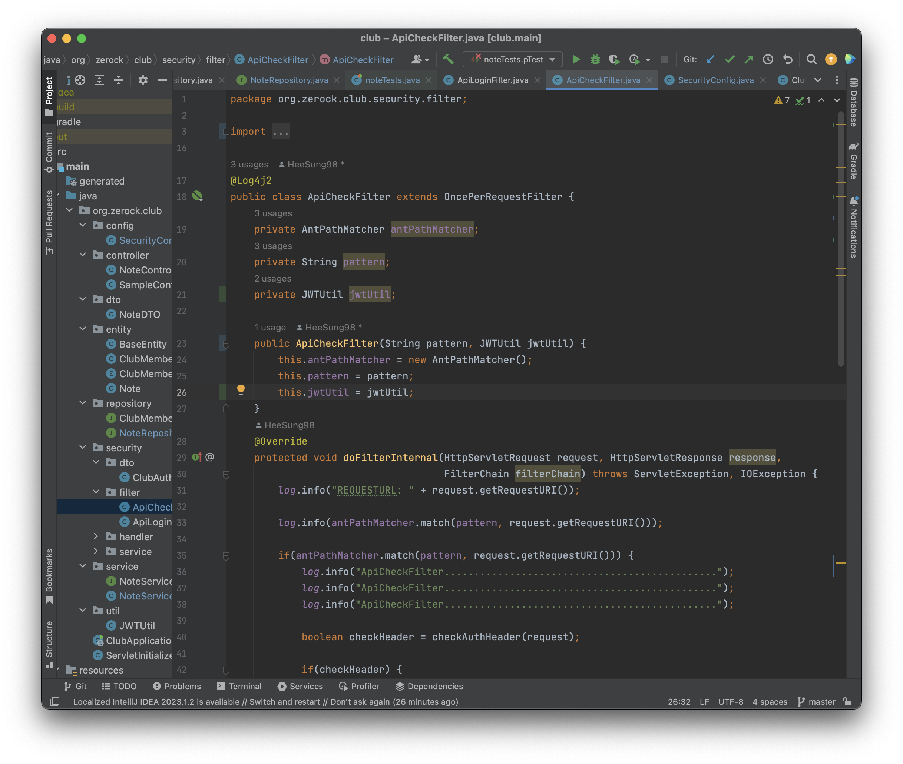Toggle tool window bars icon at bottom-left
903x764 pixels.
tap(55, 702)
